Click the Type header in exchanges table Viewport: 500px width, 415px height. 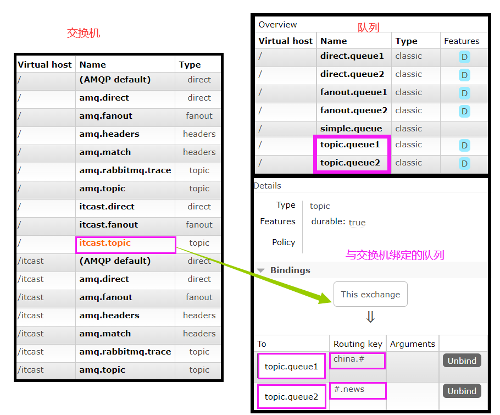pyautogui.click(x=190, y=65)
